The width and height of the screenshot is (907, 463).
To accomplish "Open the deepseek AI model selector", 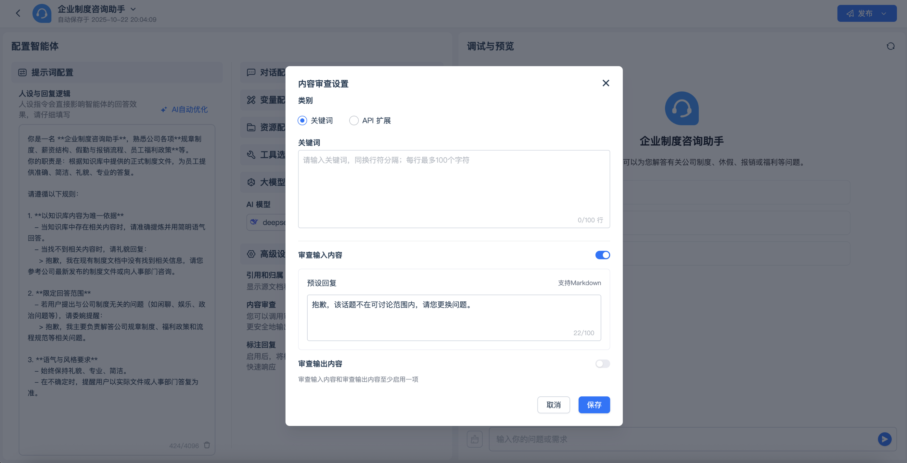I will coord(268,222).
